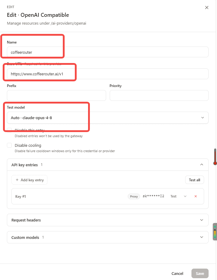Click the Custom models count 1
Image resolution: width=217 pixels, height=280 pixels.
click(x=43, y=237)
